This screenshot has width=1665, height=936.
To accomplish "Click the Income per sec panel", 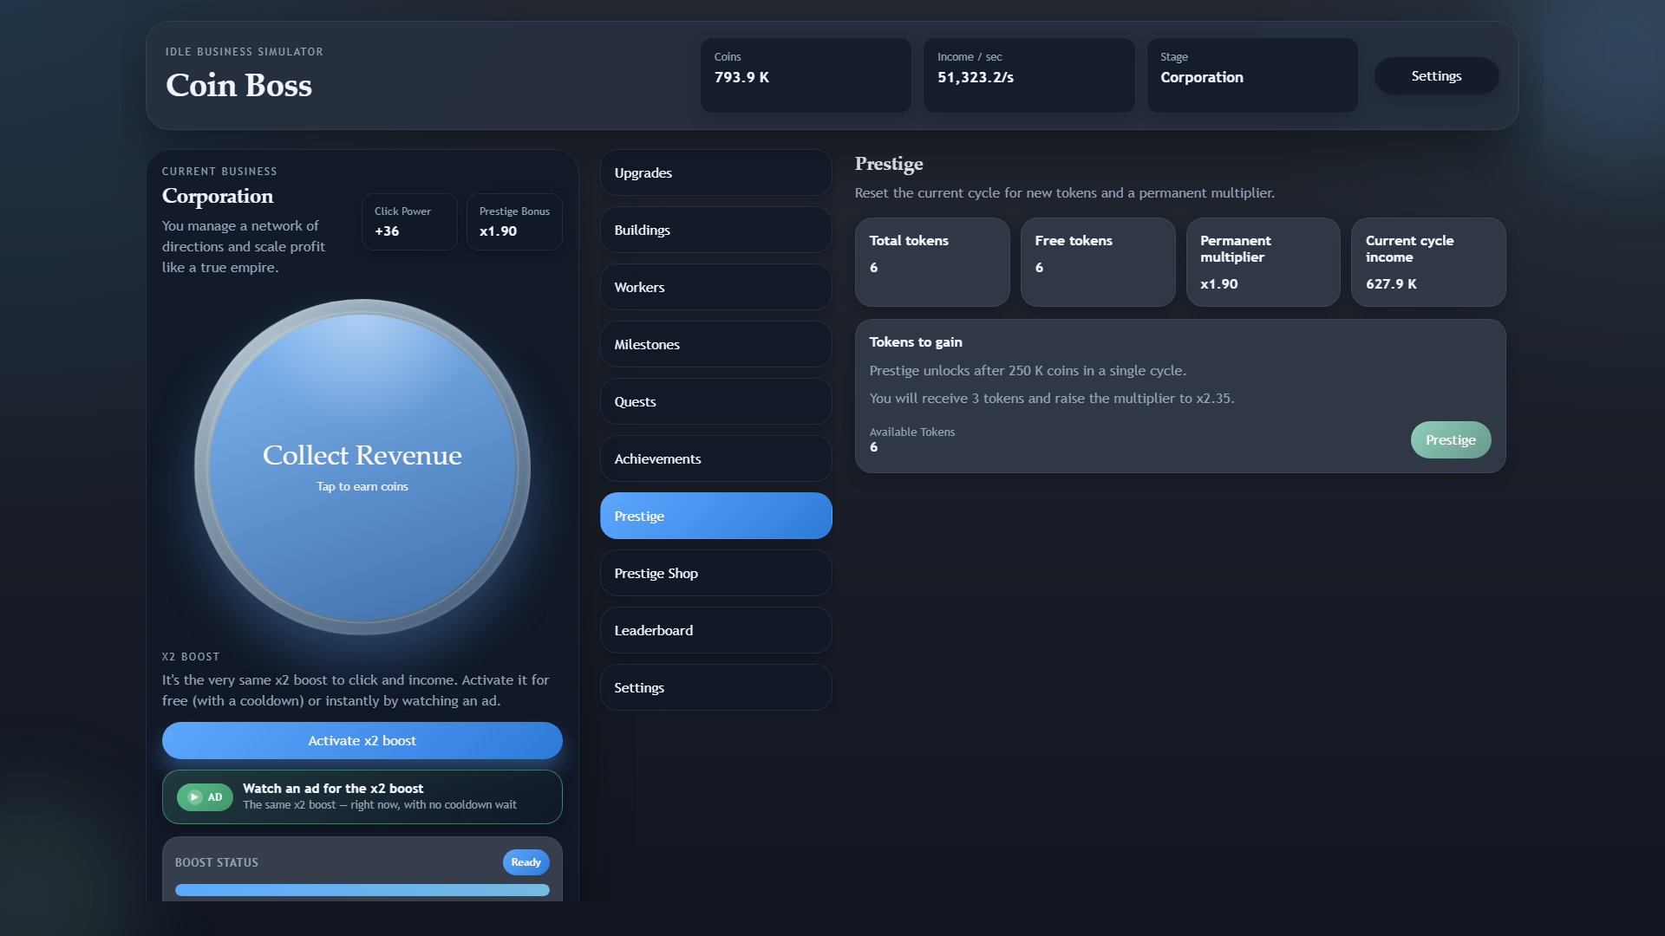I will pyautogui.click(x=1029, y=75).
